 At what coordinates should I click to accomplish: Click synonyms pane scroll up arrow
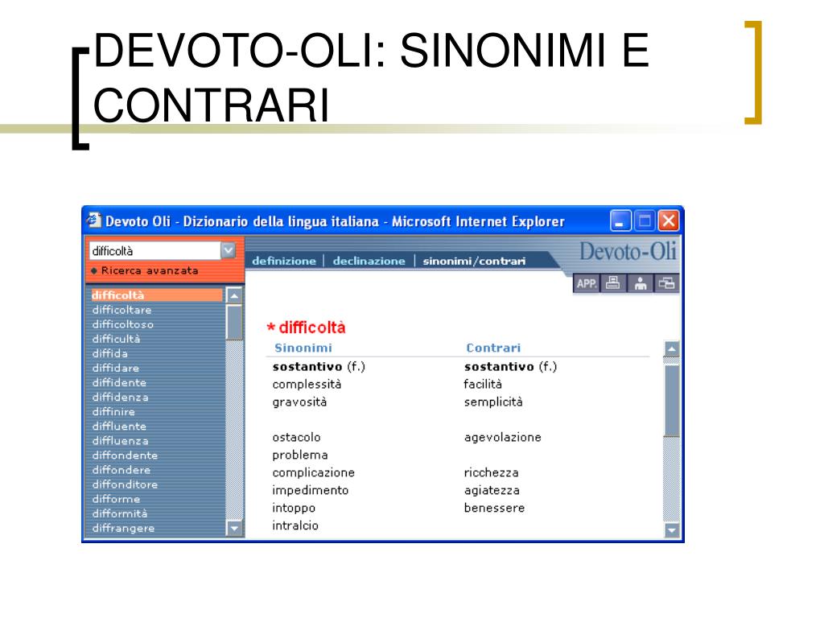(672, 349)
